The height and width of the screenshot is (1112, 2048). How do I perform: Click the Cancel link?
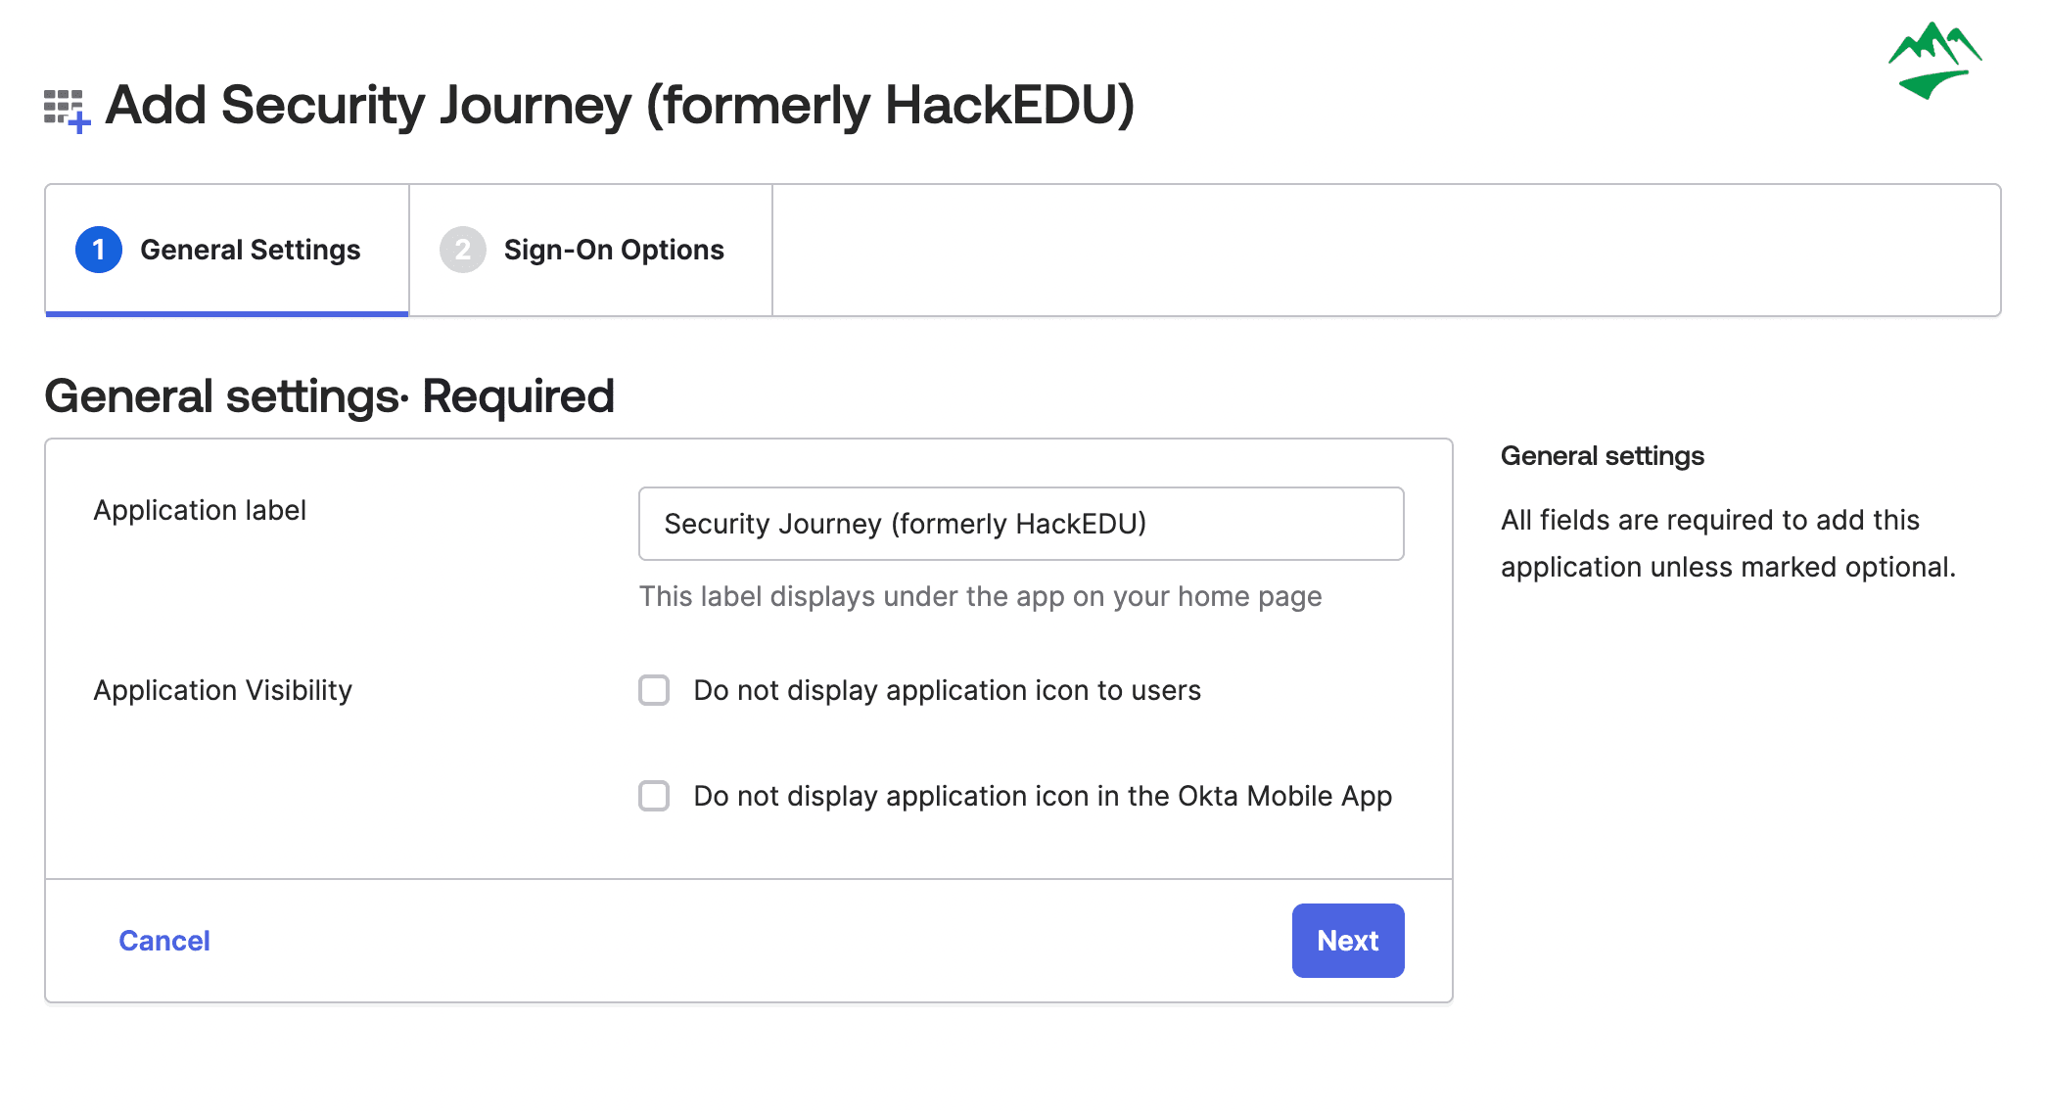point(164,941)
